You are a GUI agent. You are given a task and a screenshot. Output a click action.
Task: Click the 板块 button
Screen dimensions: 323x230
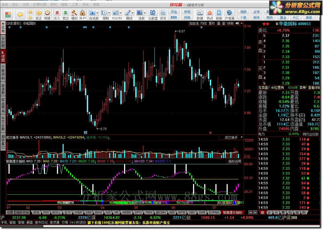pos(256,18)
